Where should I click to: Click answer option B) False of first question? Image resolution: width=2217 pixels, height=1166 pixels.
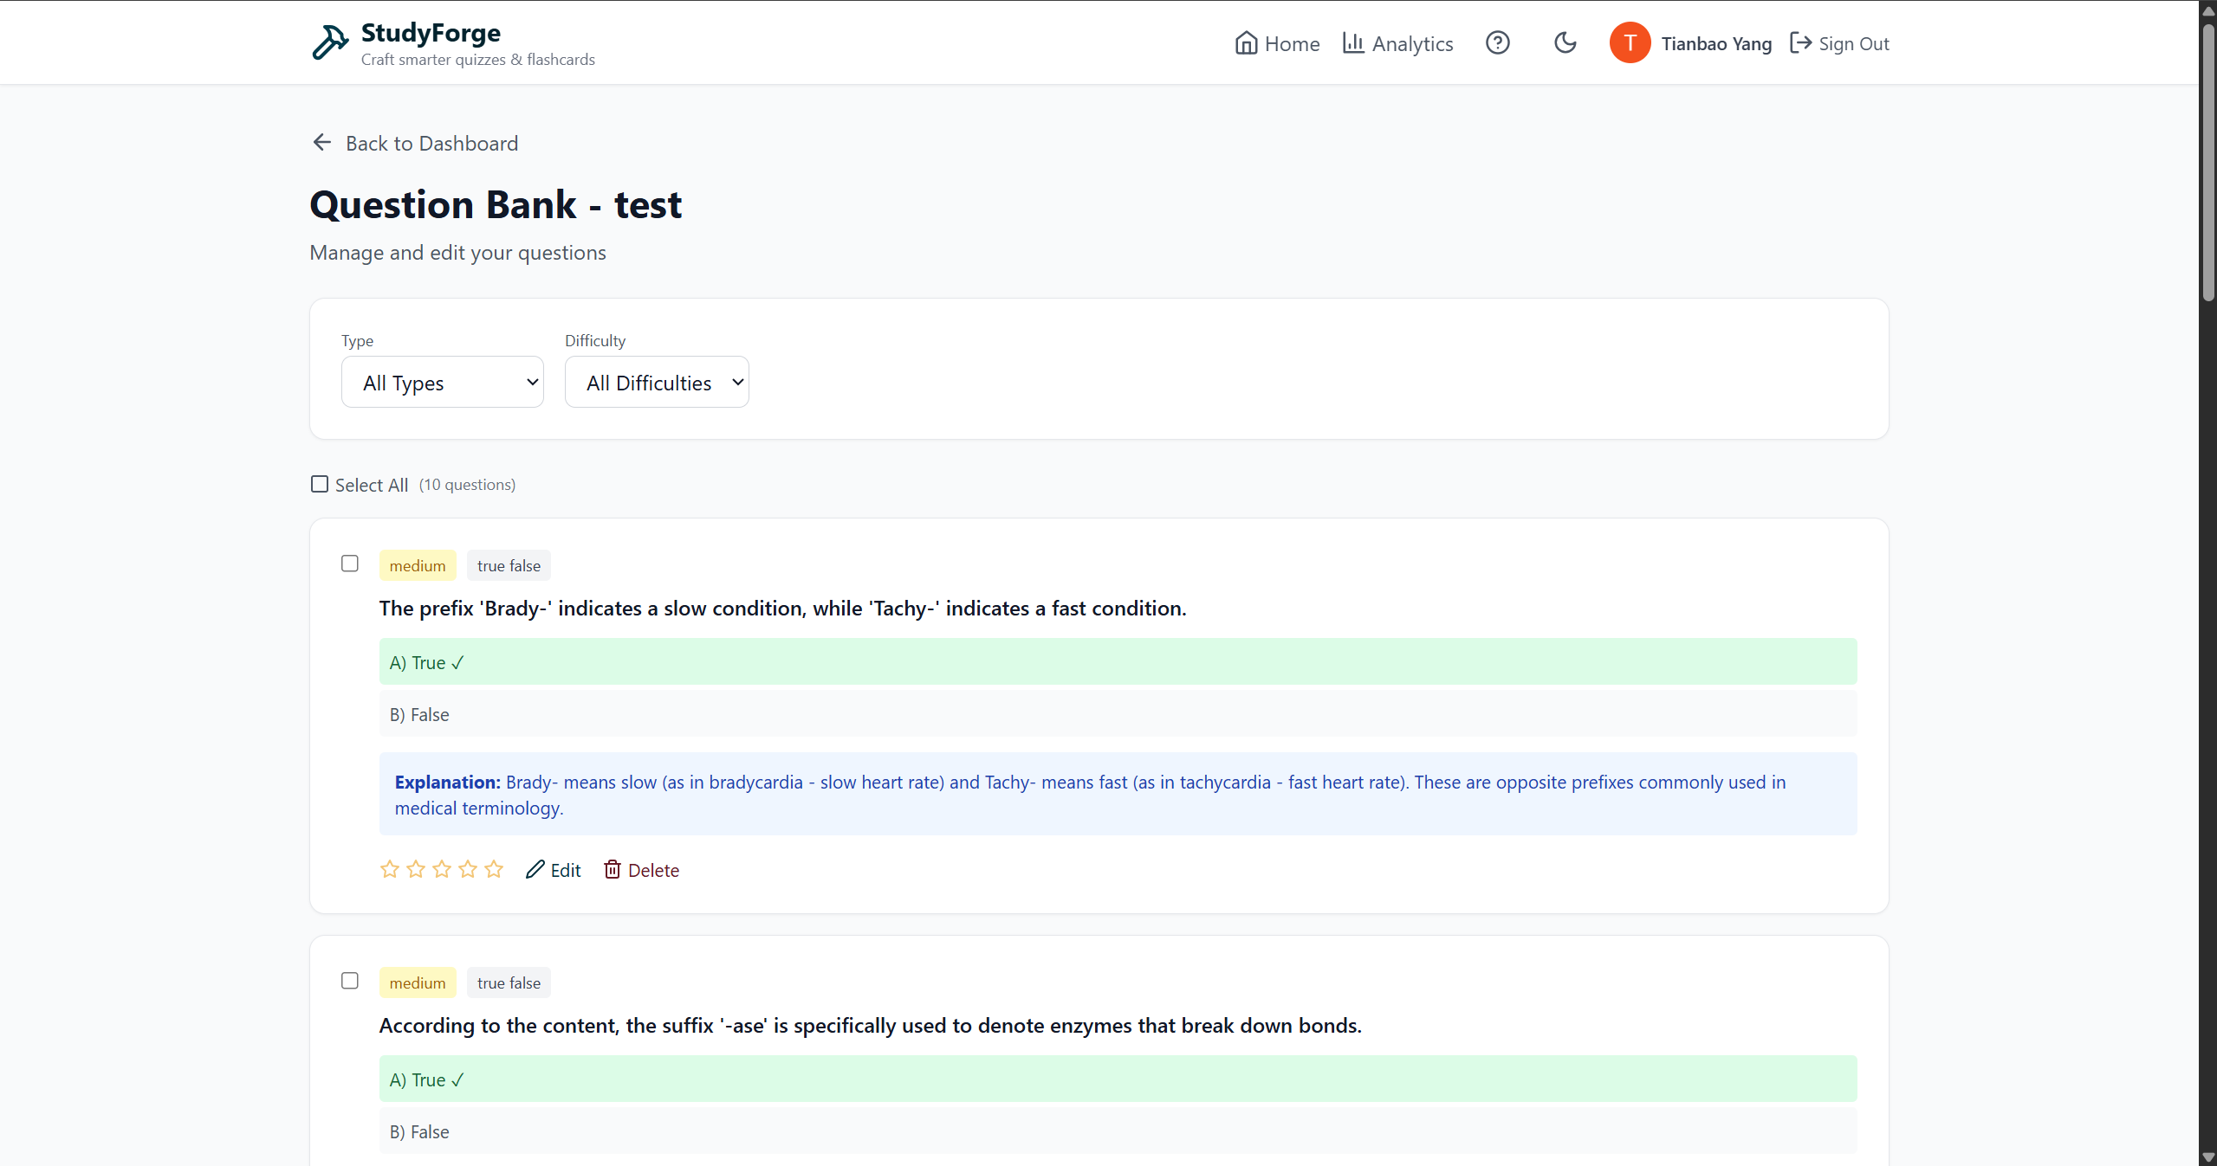click(1118, 714)
